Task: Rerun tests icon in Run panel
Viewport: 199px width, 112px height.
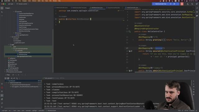Action: point(13,75)
